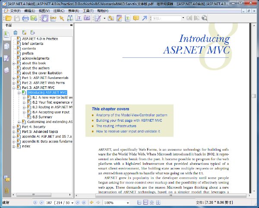
Task: Select the highlighter note tool
Action: pos(119,18)
